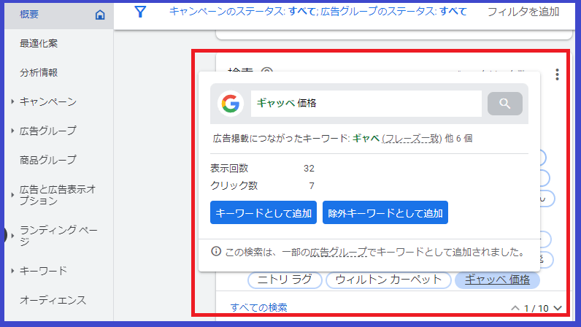The image size is (581, 327).
Task: Open 分析情報 from the sidebar
Action: (39, 72)
